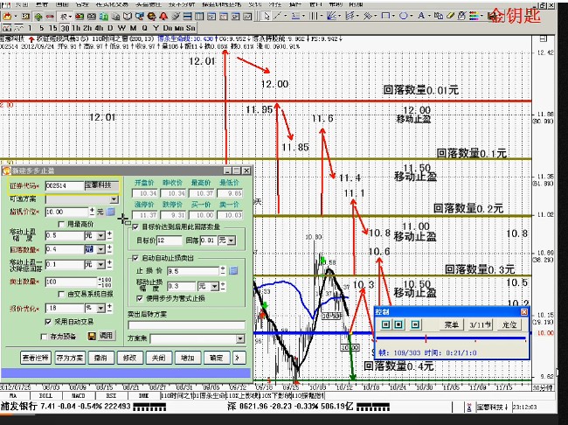This screenshot has width=568, height=425.
Task: Uncheck 启动自动止损卖出 checkbox
Action: tap(135, 258)
